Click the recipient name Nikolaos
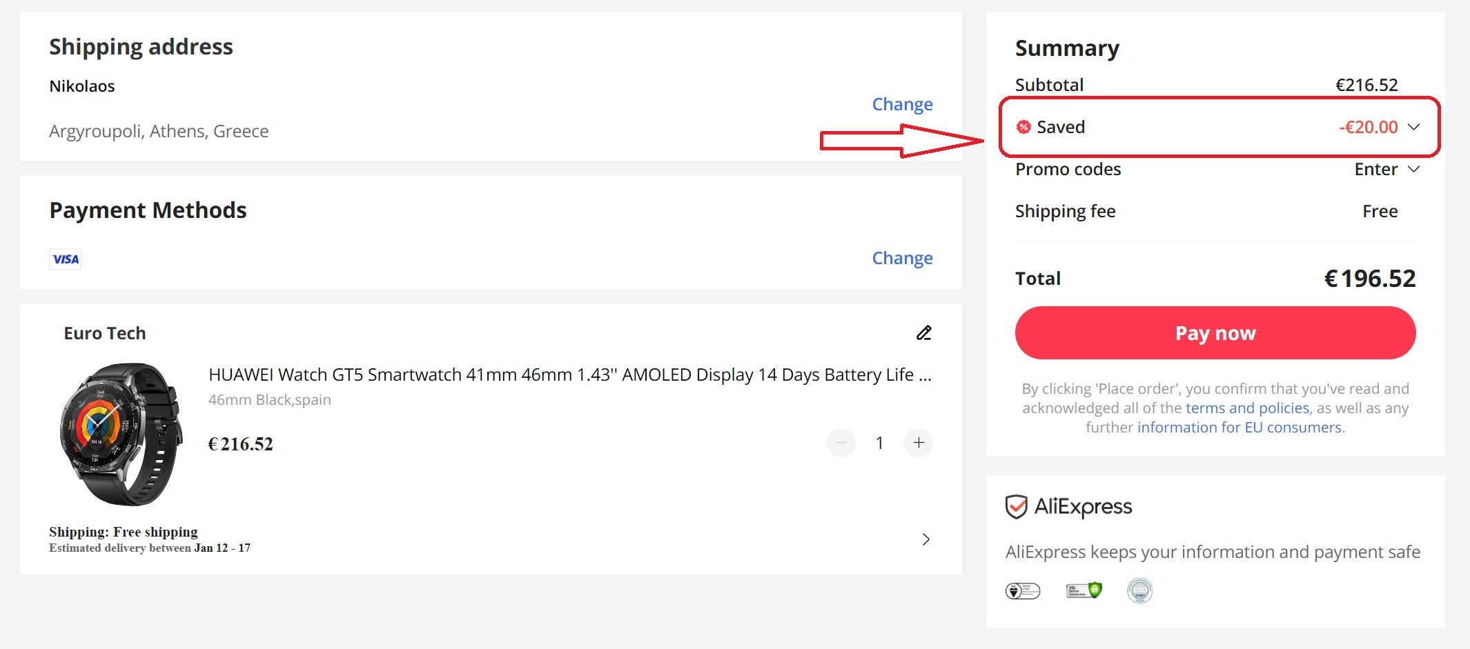The image size is (1470, 649). point(82,86)
